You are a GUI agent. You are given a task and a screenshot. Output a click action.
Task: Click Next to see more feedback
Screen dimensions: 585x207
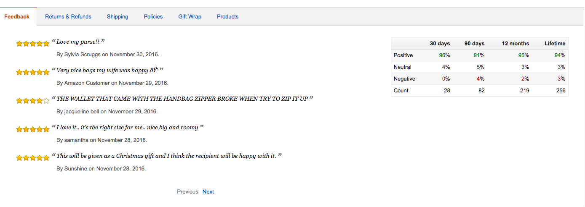click(x=208, y=191)
